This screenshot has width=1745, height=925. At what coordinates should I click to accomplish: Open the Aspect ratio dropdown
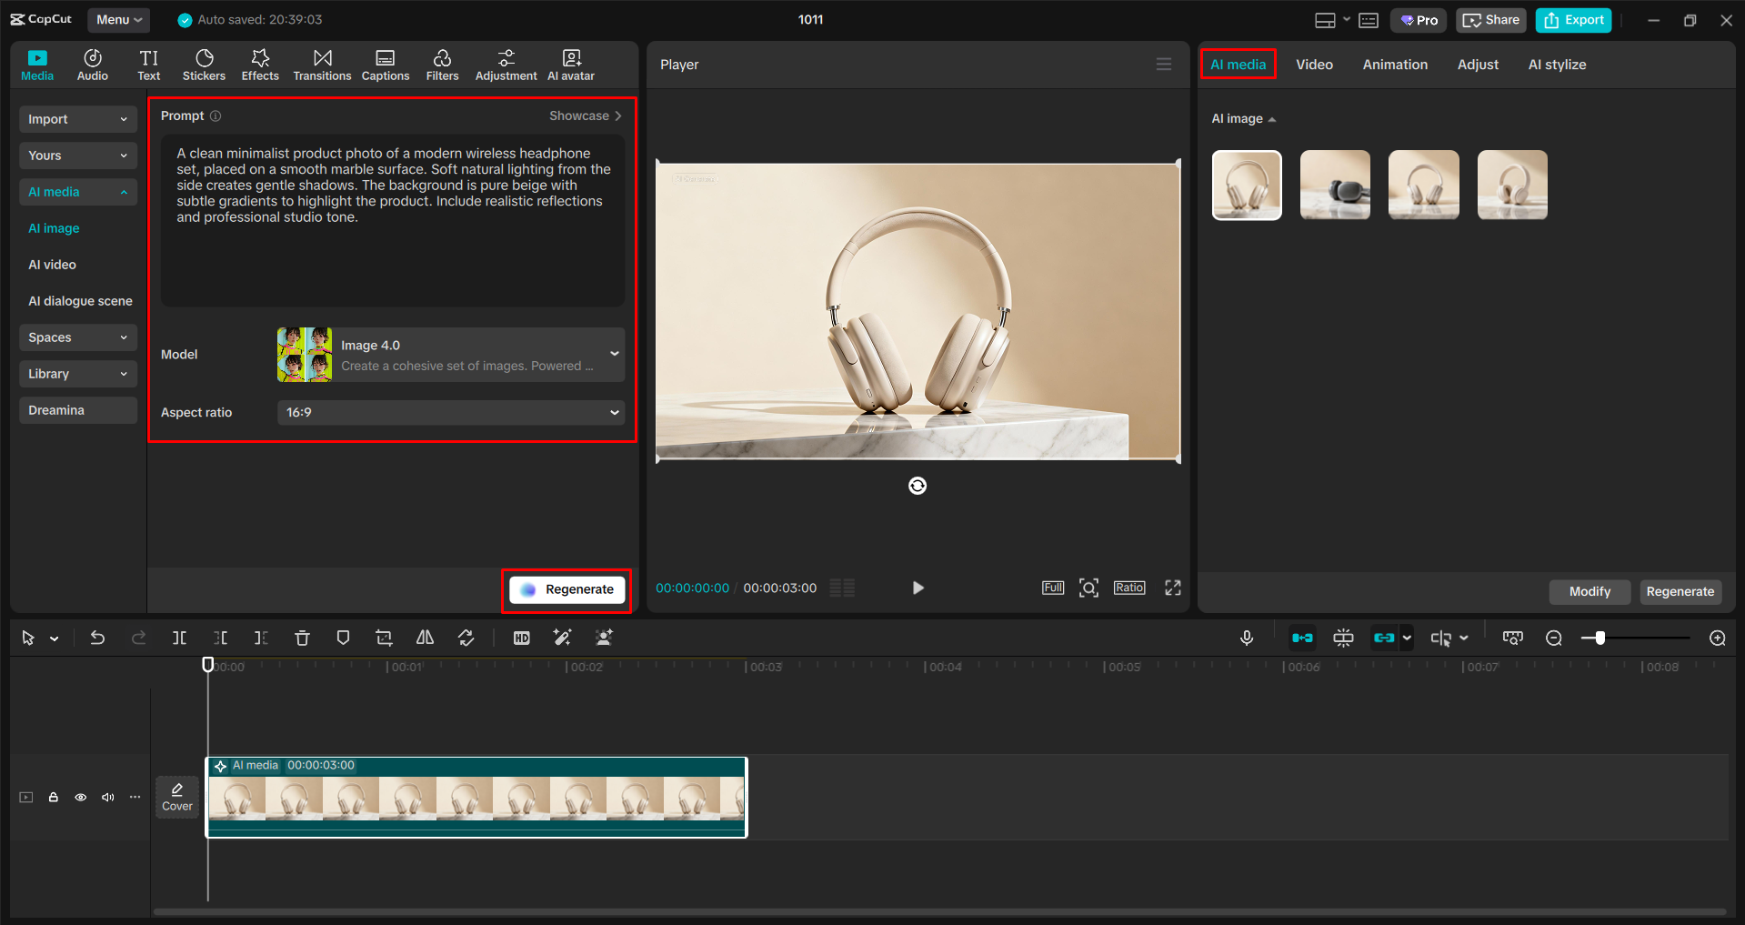click(450, 412)
